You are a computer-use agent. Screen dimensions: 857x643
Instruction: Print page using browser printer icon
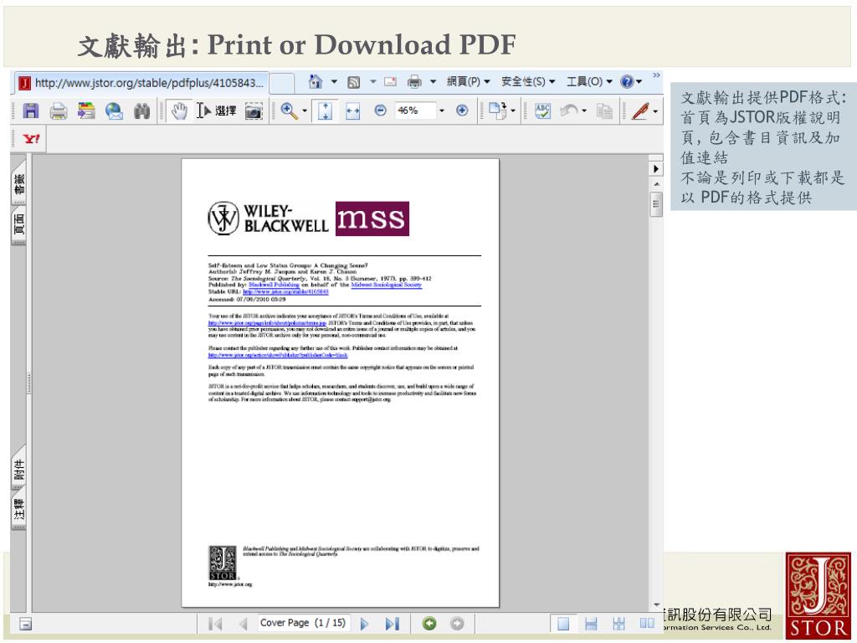click(x=415, y=82)
